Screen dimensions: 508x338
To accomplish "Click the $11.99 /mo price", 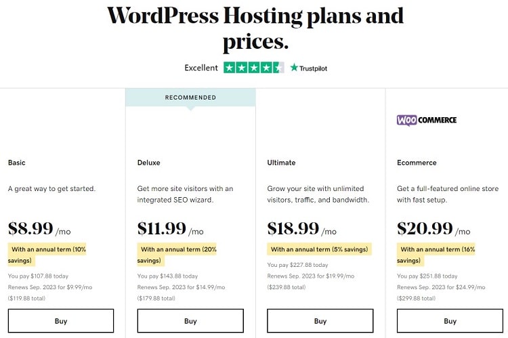I will 171,228.
